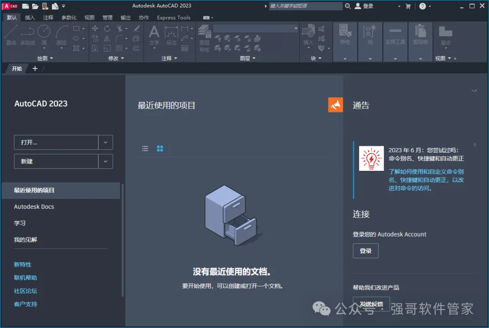This screenshot has height=328, width=489.
Task: Collapse the announcements panel chevron
Action: 474,91
